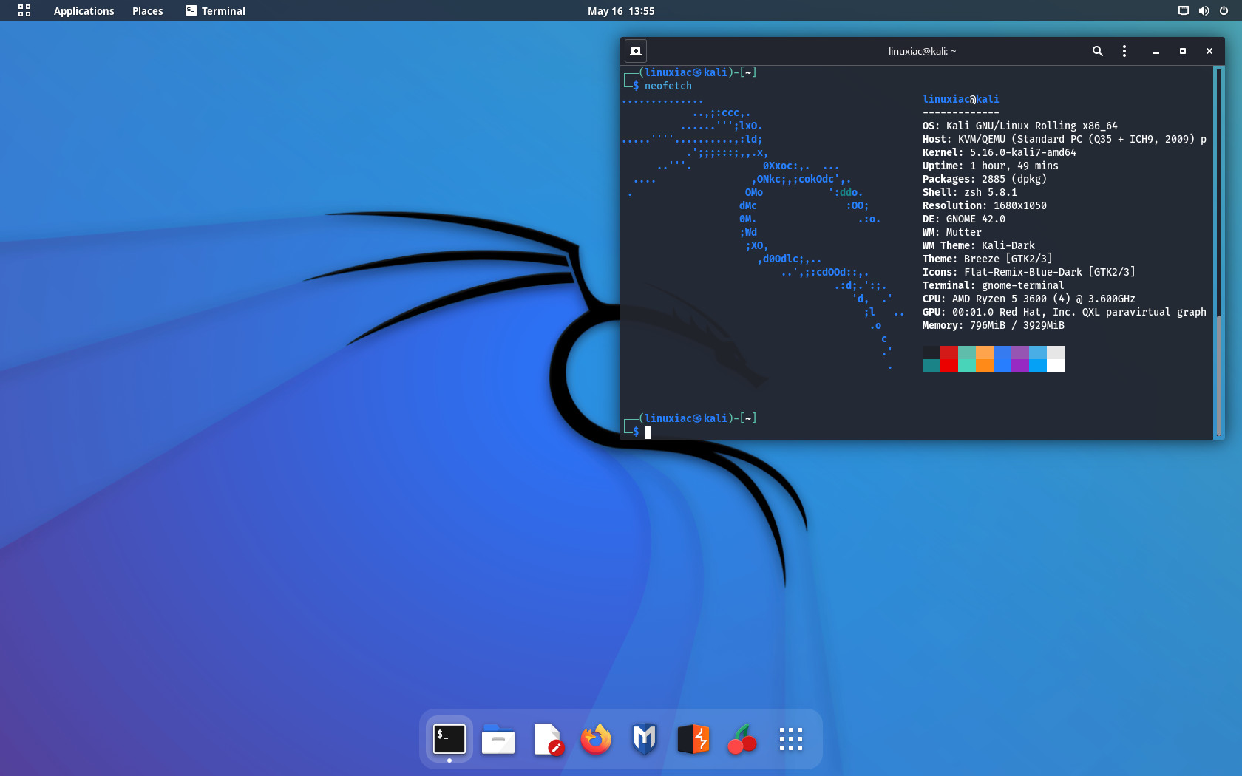Close the terminal window

click(1209, 51)
